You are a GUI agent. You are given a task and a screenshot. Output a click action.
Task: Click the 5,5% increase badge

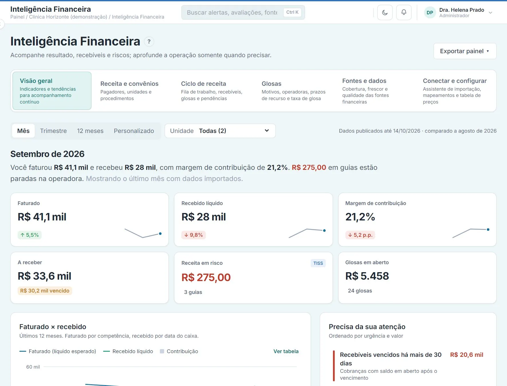[x=30, y=235]
